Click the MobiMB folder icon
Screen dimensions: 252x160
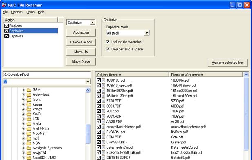(x=29, y=134)
